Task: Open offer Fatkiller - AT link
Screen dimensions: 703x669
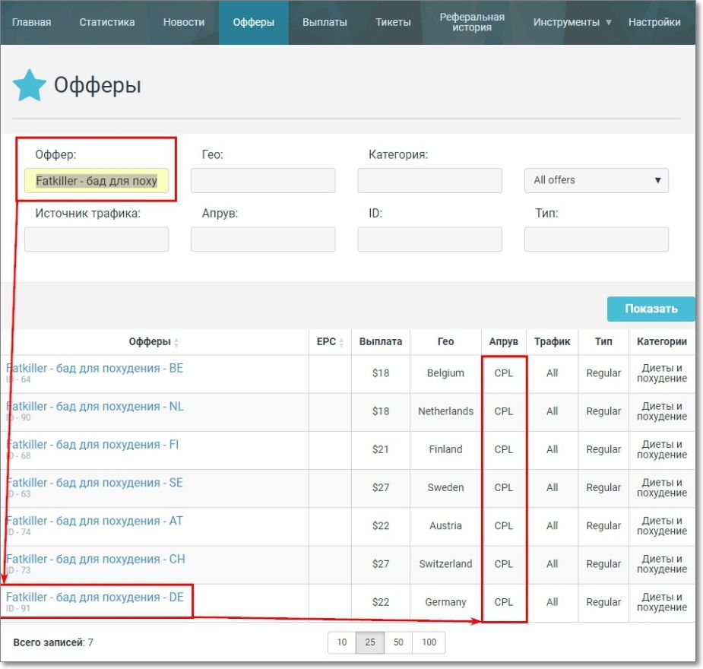Action: pyautogui.click(x=94, y=521)
